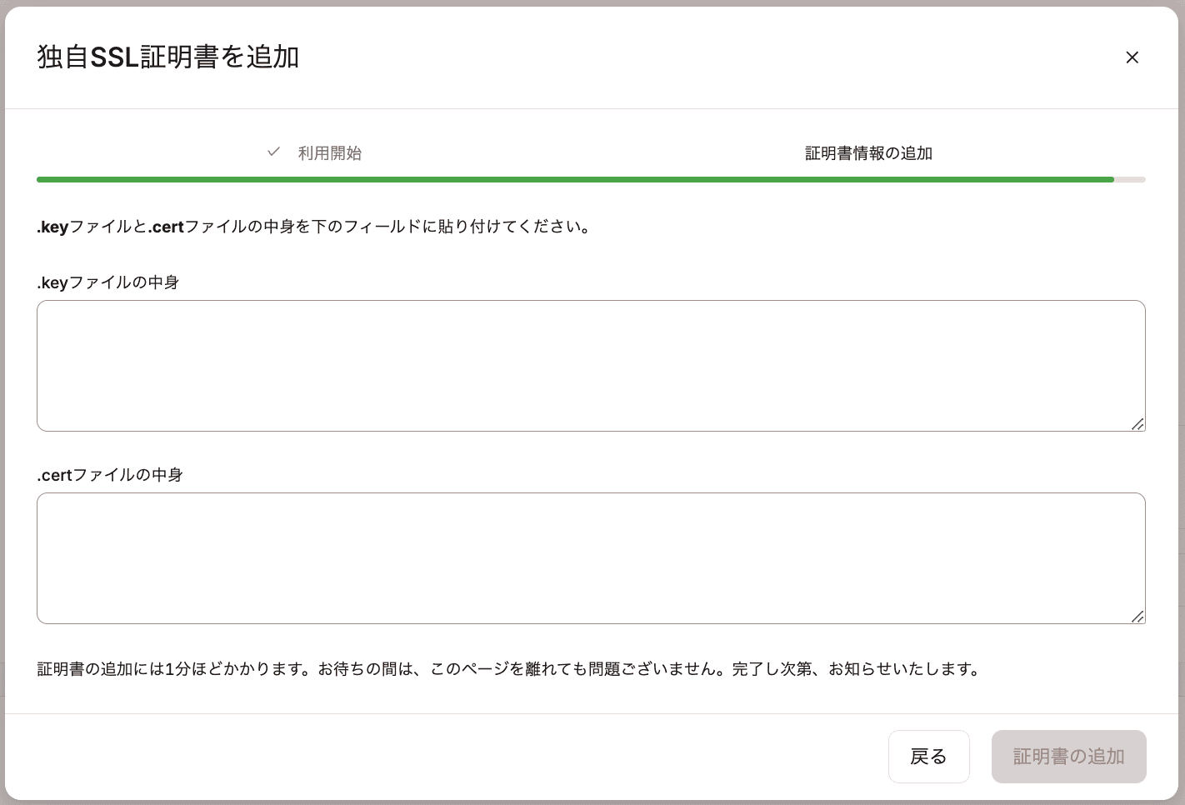Click inside the .keyファイルの中身 text area

point(591,366)
